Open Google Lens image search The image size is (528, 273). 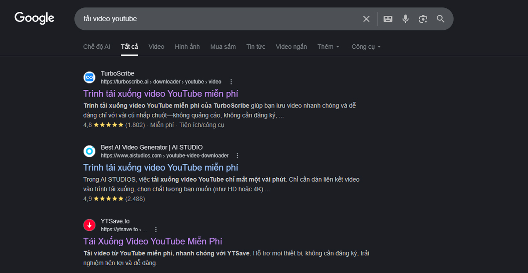(x=423, y=18)
